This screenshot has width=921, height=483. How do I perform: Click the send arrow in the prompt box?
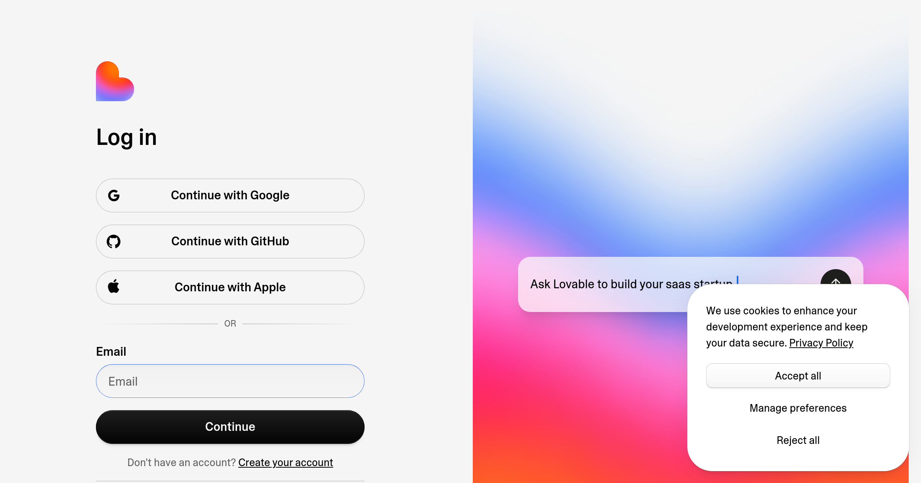(x=835, y=277)
